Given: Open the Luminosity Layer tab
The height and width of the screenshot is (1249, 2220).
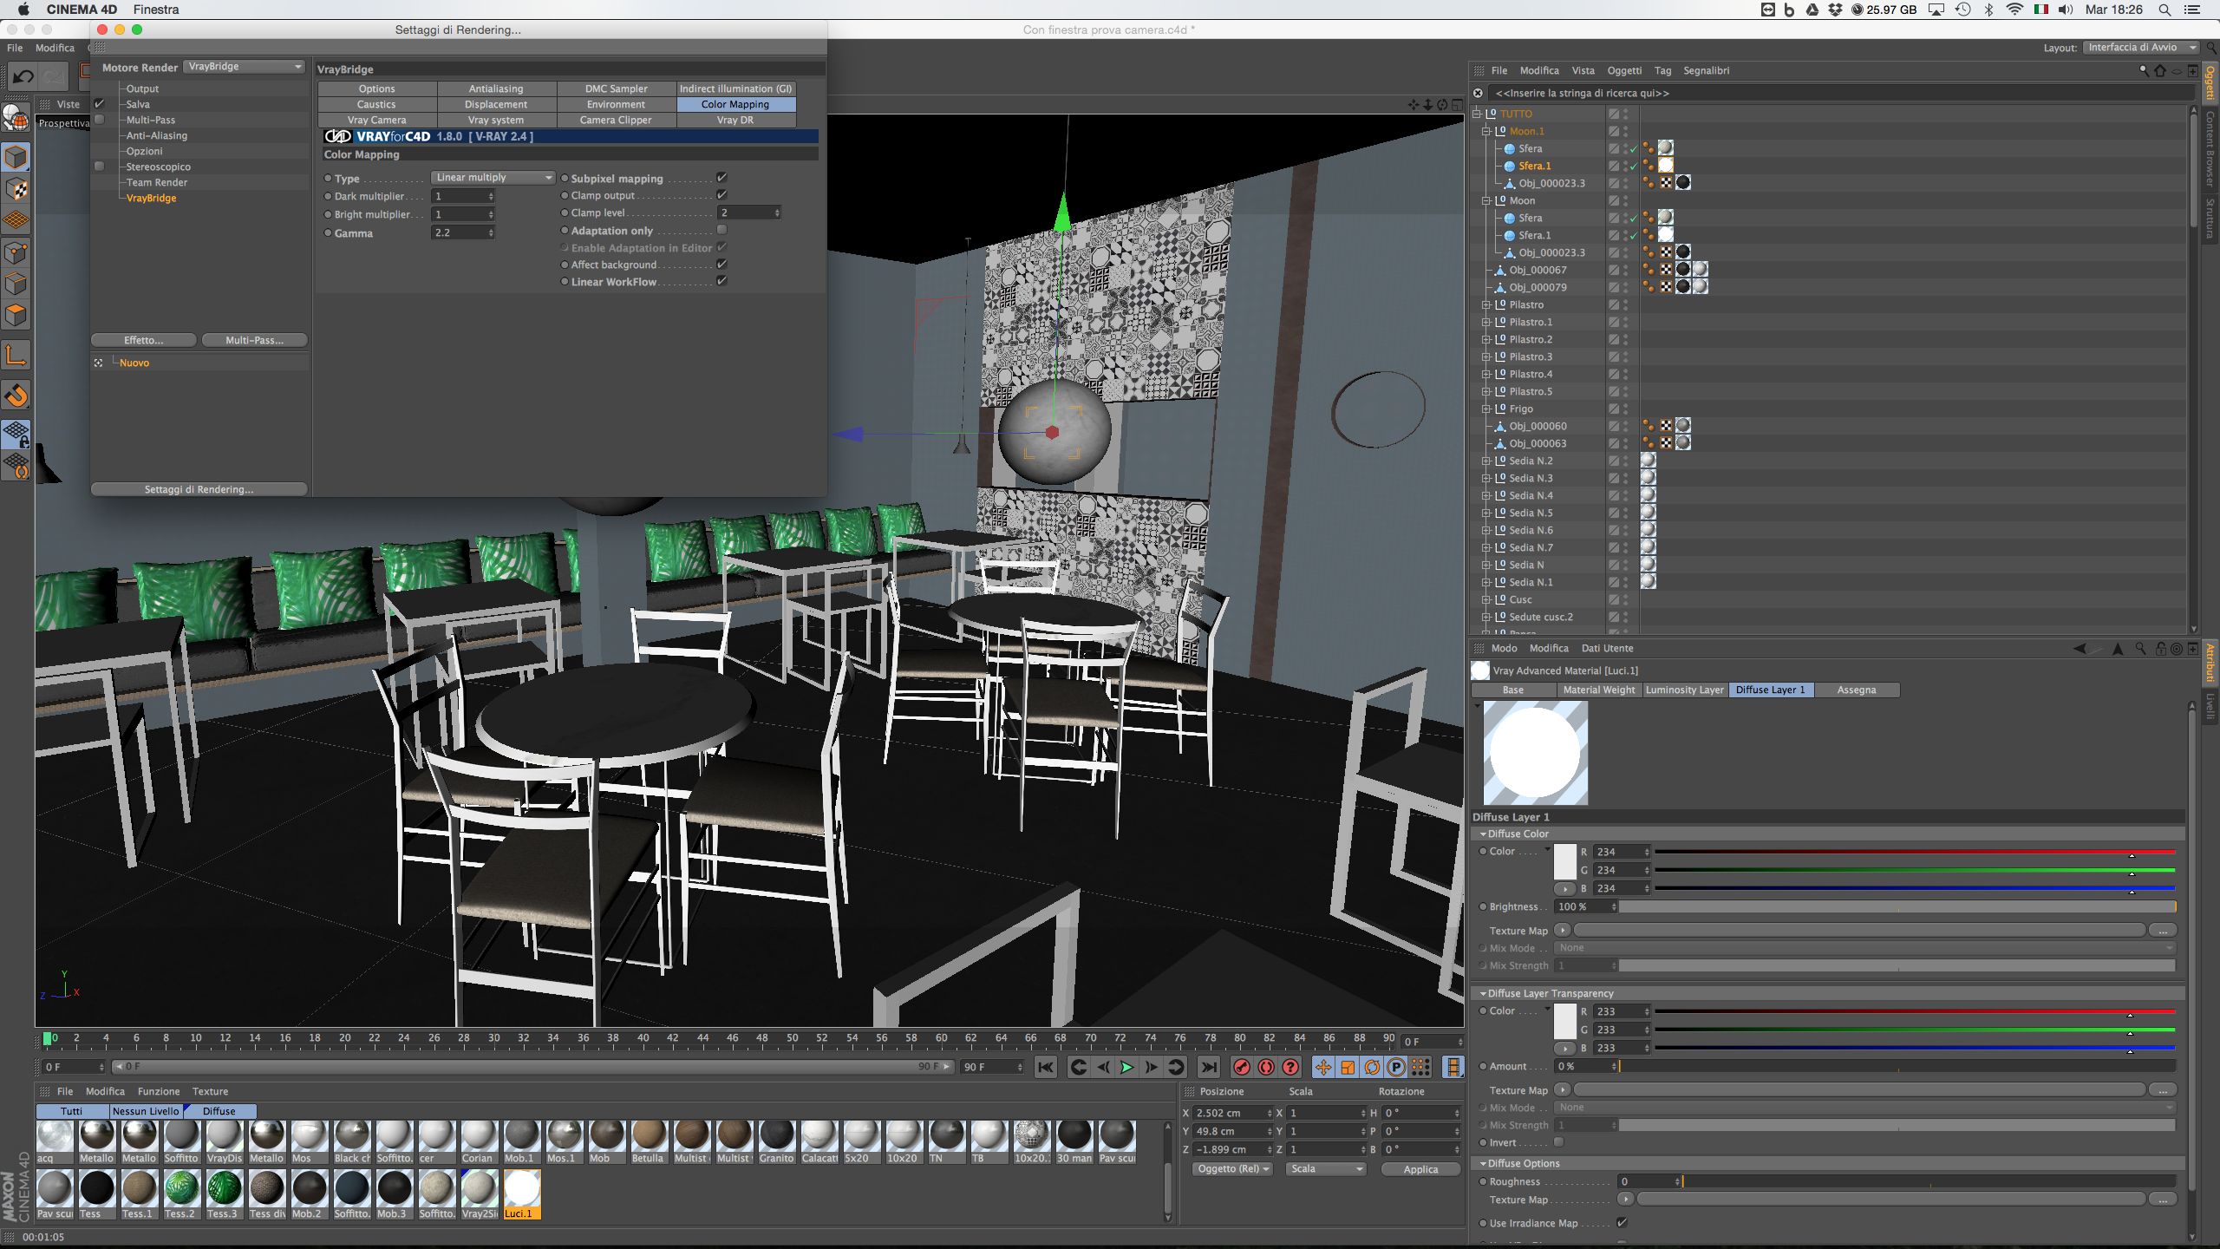Looking at the screenshot, I should tap(1684, 690).
